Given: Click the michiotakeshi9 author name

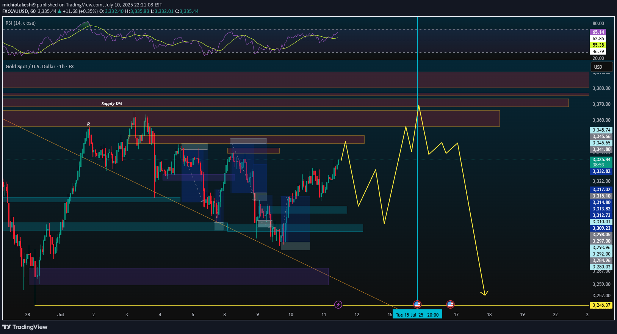Looking at the screenshot, I should click(x=19, y=5).
